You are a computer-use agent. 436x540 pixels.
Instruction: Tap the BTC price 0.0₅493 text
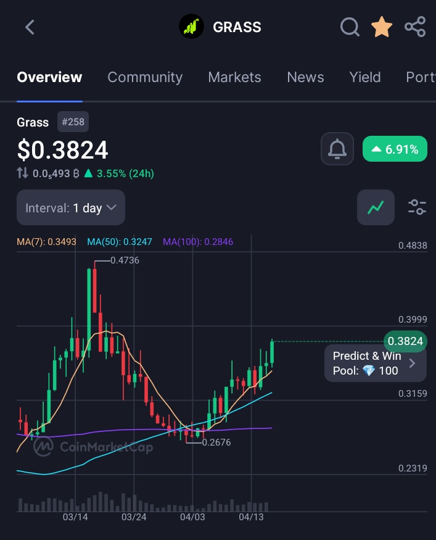pos(56,173)
